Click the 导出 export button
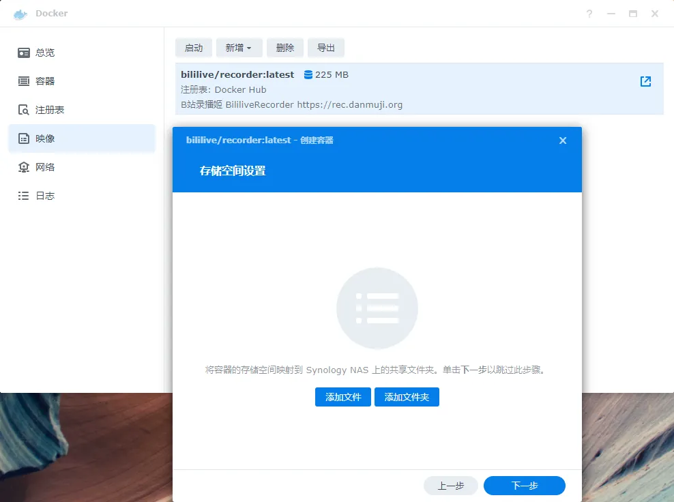The image size is (674, 502). [x=326, y=48]
